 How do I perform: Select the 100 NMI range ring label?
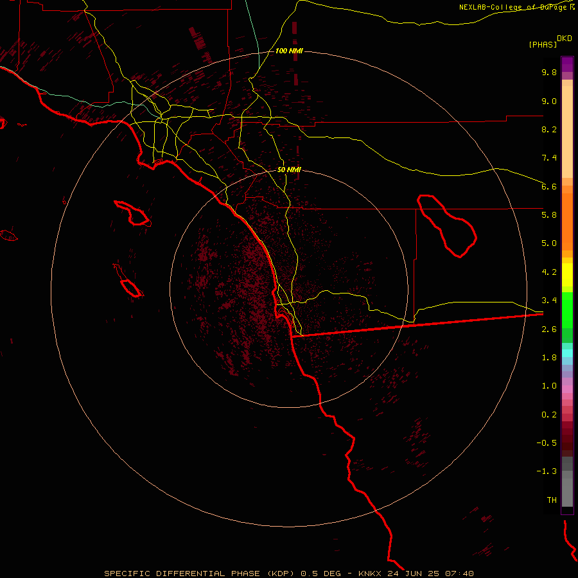[x=289, y=51]
